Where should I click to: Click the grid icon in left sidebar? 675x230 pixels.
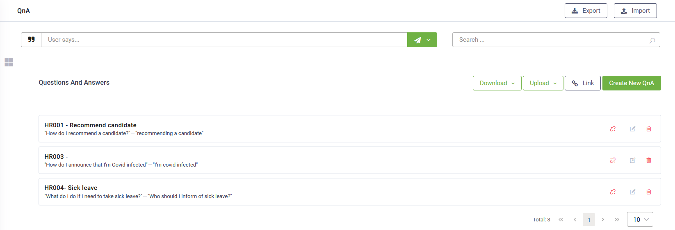click(9, 62)
